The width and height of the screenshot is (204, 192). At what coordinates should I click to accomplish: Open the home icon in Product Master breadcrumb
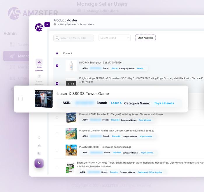[55, 24]
